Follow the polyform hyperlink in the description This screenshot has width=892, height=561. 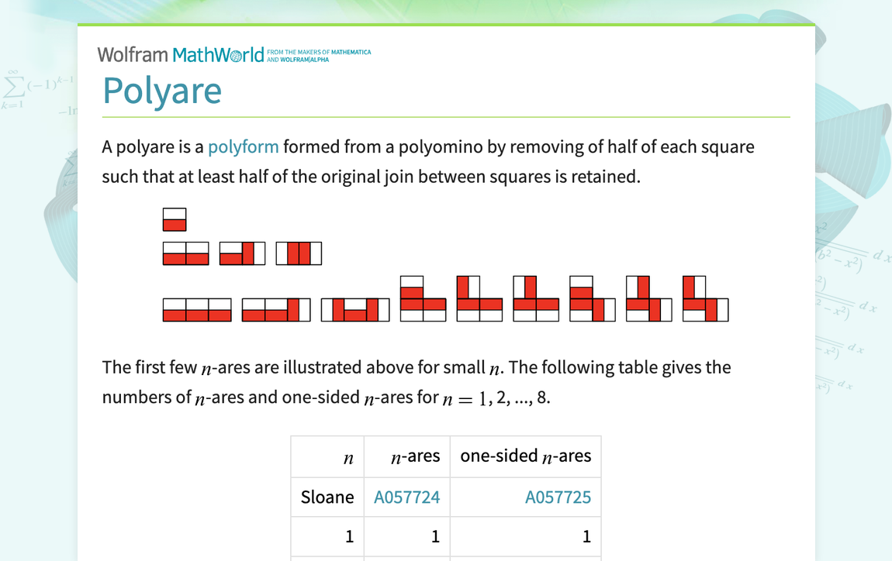click(x=244, y=146)
